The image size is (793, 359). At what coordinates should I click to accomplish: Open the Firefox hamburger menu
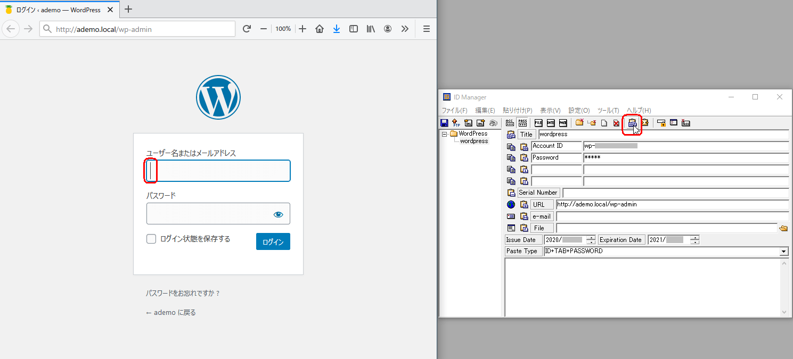[x=426, y=29]
